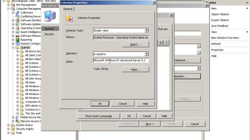
Task: Click Show Query Language button
Action: coord(99,116)
